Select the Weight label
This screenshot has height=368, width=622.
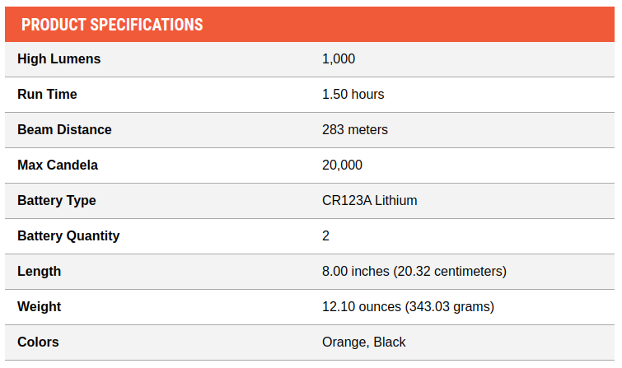(40, 307)
